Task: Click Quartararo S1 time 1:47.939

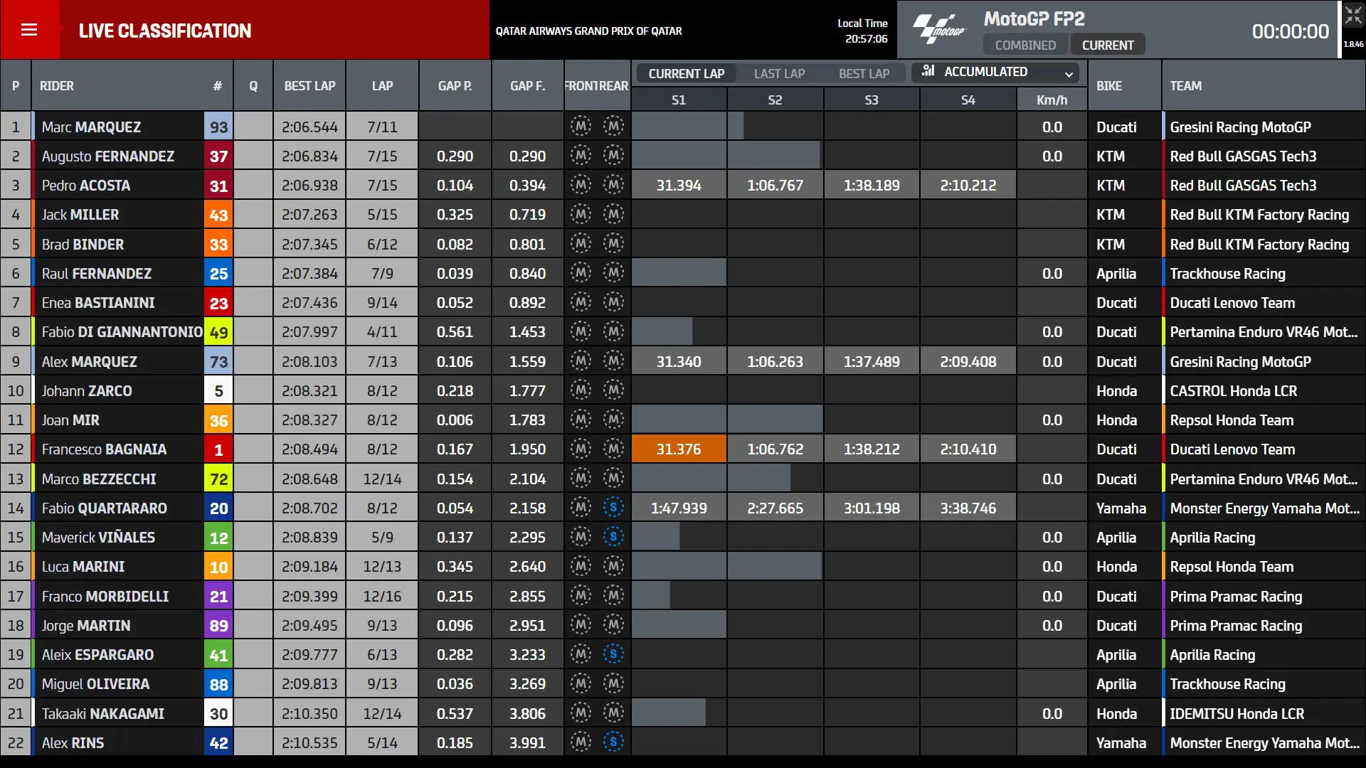Action: click(679, 508)
